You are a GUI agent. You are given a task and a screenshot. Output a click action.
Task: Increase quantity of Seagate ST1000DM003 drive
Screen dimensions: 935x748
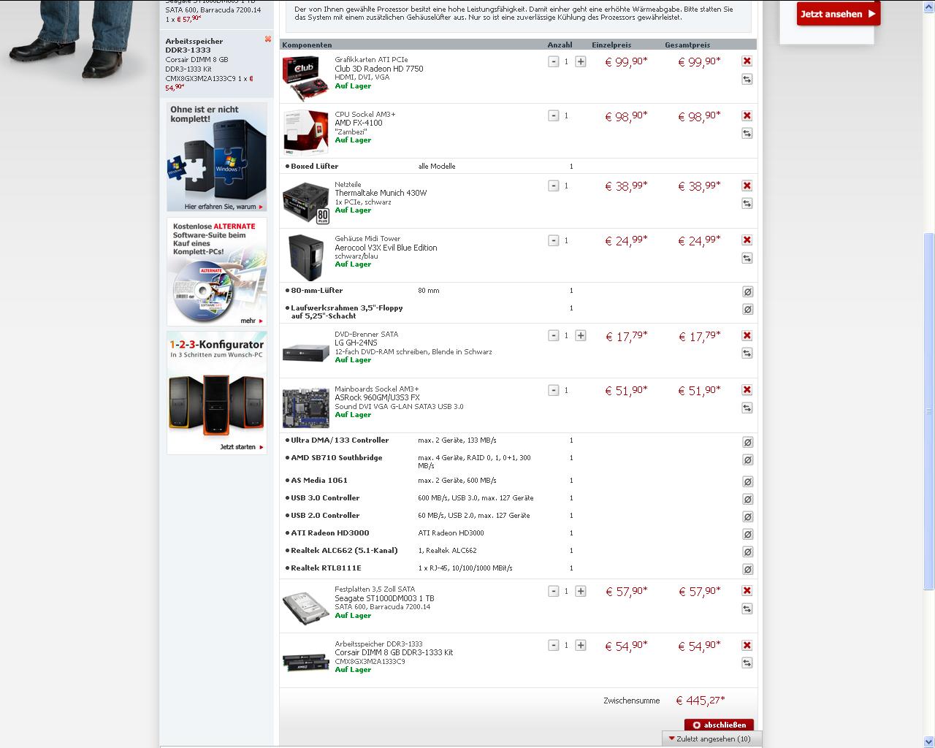(580, 591)
